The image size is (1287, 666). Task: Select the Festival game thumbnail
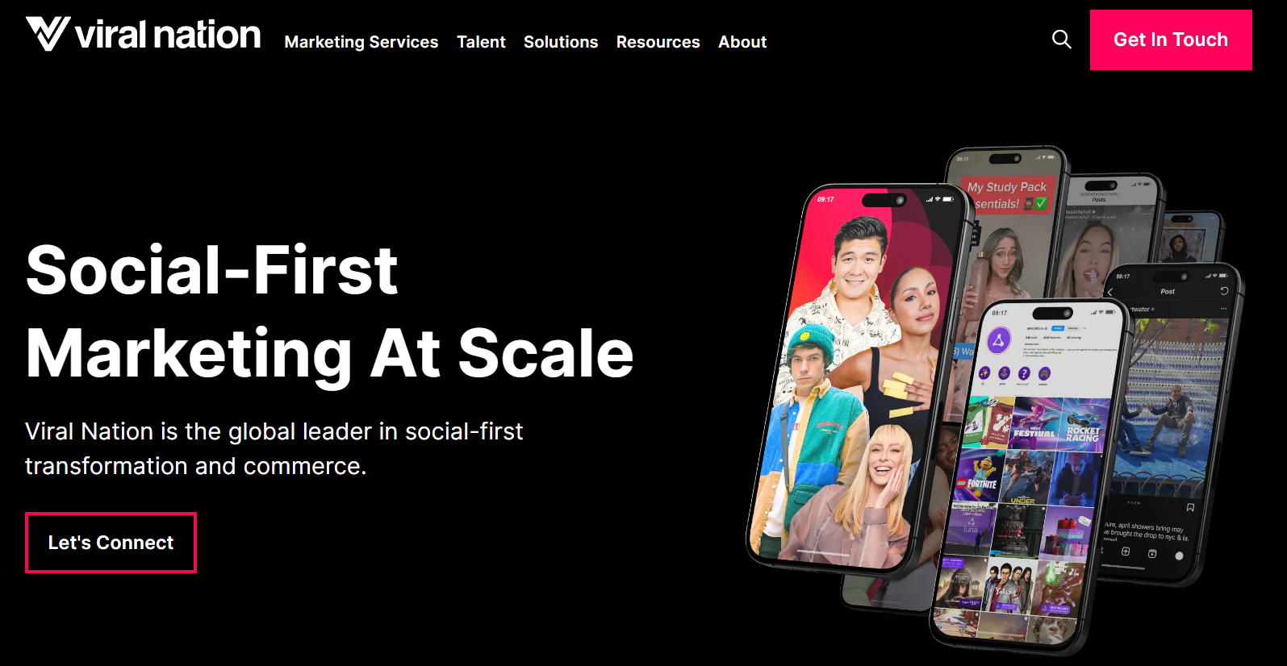coord(1035,423)
